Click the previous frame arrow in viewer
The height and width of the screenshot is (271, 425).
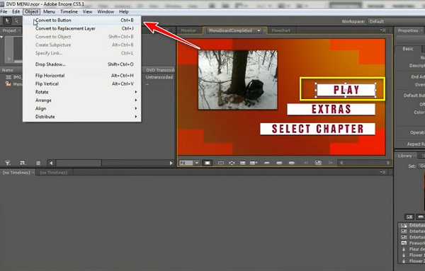[x=306, y=163]
